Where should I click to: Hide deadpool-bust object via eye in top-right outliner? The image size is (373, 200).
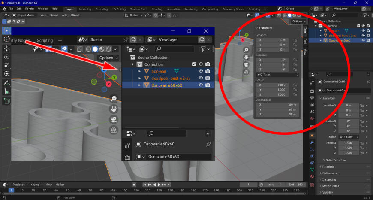[x=363, y=36]
